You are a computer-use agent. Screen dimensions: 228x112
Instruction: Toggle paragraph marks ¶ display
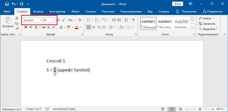[x=133, y=20]
